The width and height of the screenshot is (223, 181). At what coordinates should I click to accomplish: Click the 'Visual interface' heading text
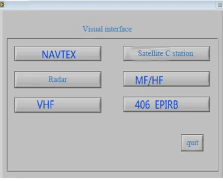click(x=107, y=29)
